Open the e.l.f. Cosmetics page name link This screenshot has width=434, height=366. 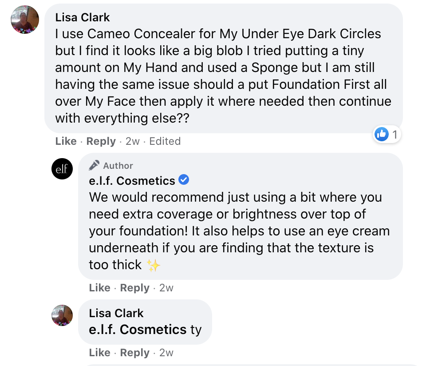pos(132,181)
